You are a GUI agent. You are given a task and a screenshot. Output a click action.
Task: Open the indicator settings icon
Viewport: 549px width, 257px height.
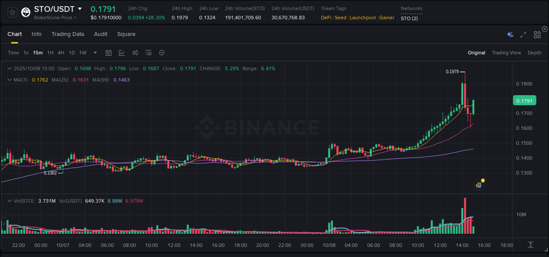coord(148,53)
